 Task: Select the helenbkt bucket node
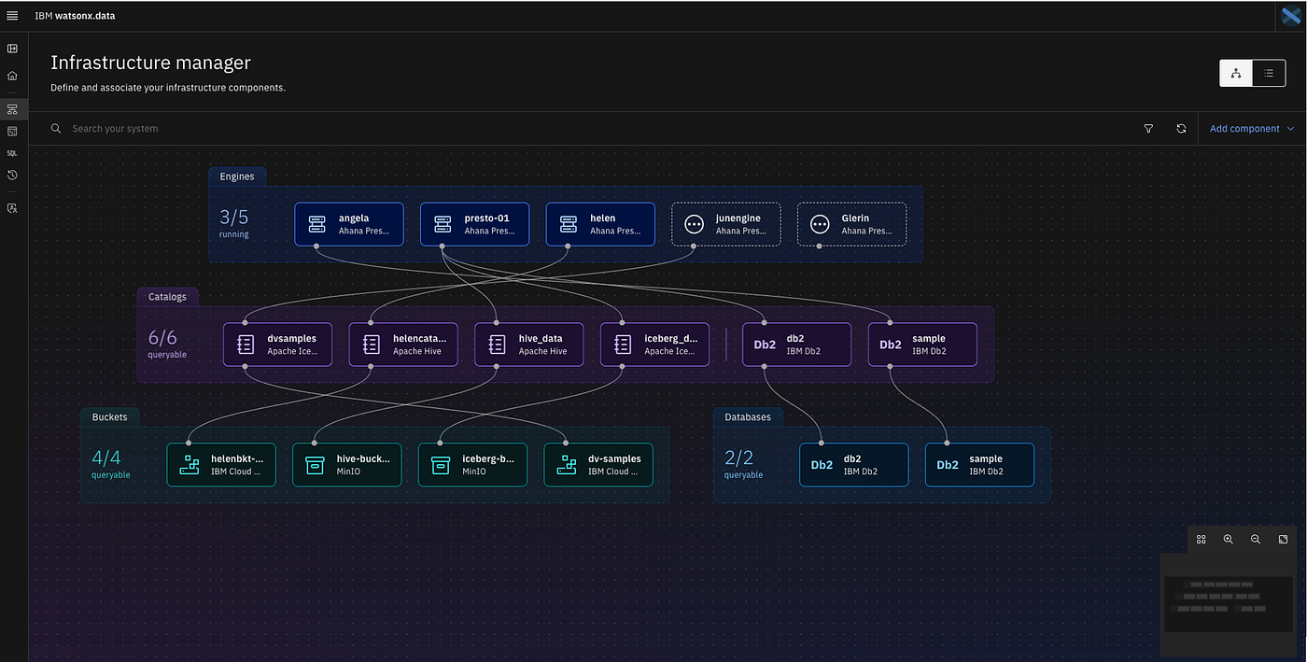click(x=221, y=465)
